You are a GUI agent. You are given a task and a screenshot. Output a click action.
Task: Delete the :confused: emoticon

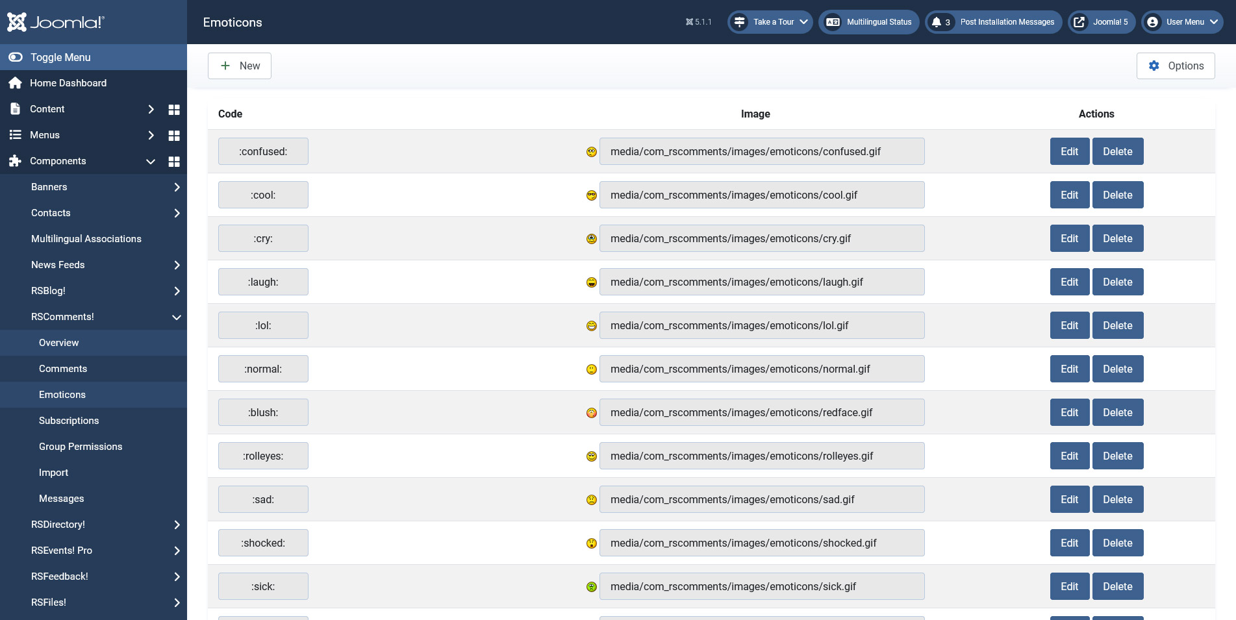tap(1118, 151)
